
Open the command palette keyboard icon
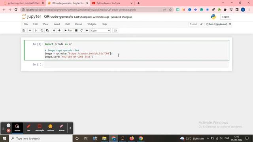115,30
